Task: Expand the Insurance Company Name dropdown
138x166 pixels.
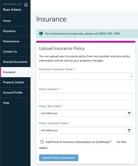Action: (x=86, y=76)
